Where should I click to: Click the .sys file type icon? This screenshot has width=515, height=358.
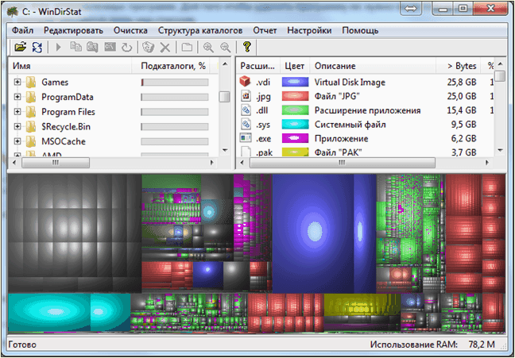[246, 125]
